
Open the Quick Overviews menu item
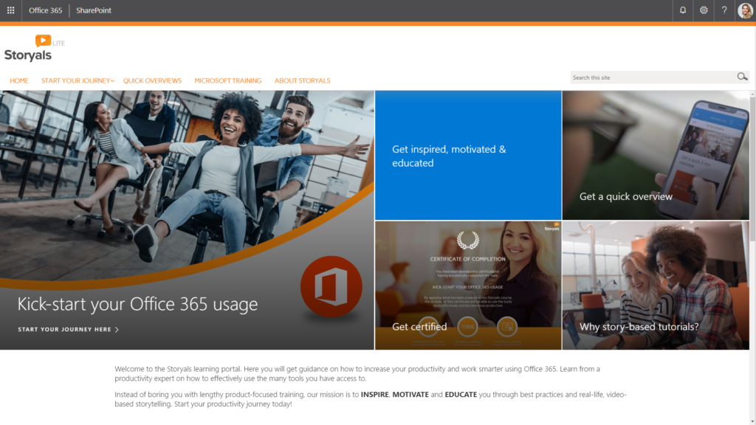point(152,80)
